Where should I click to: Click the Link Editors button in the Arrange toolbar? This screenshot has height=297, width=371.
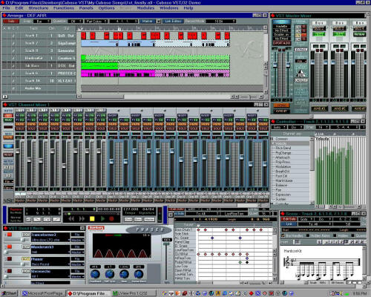tap(173, 22)
